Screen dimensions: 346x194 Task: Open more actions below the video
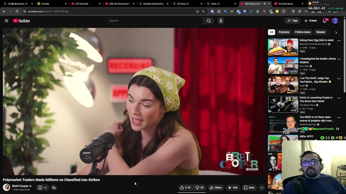[x=262, y=188]
